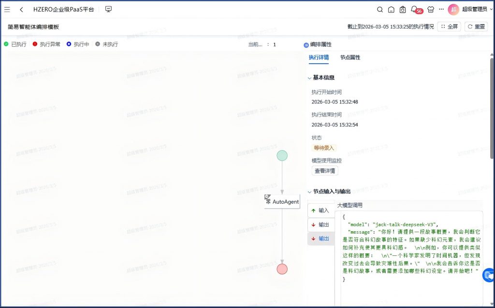
Task: Select the AutoAgent node in flow
Action: [x=282, y=201]
